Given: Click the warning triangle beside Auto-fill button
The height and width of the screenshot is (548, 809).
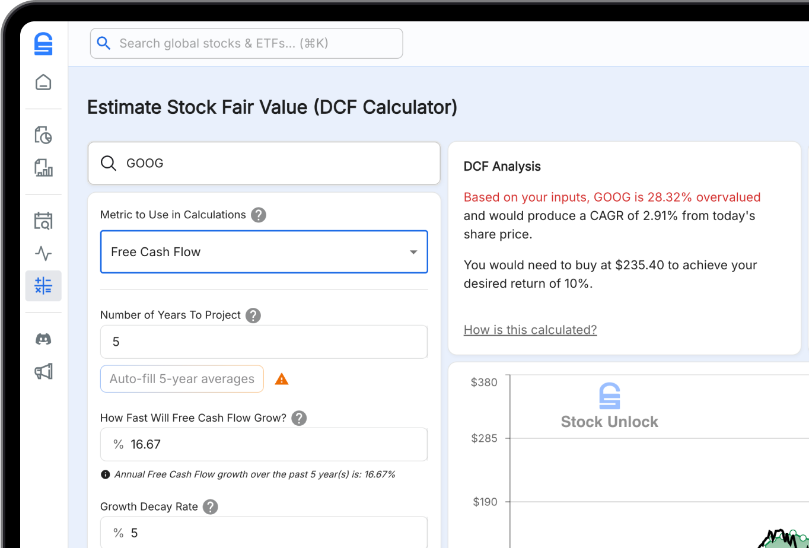Looking at the screenshot, I should point(282,378).
